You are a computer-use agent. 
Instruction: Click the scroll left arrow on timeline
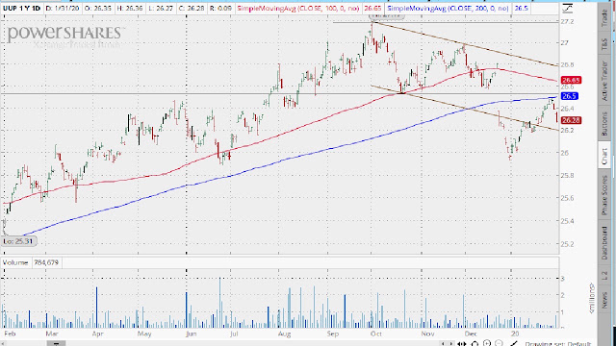443,344
